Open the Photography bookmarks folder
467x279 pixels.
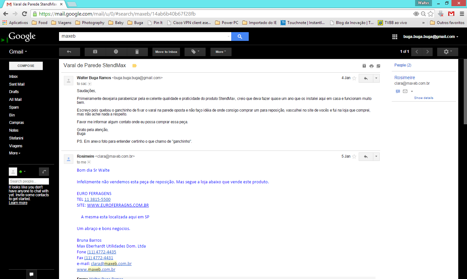pos(90,23)
